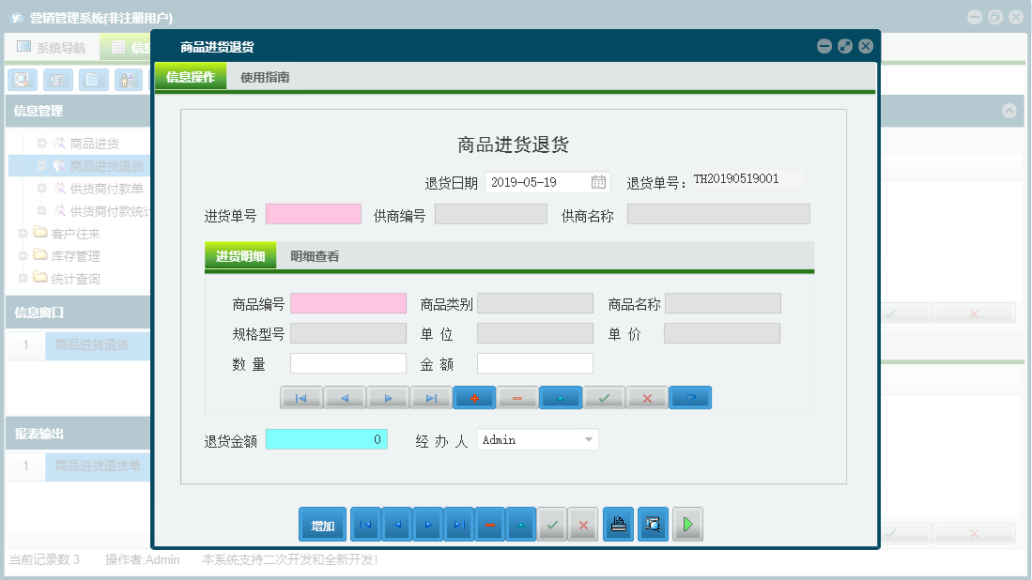The image size is (1032, 580).
Task: Open the 经办人 Admin dropdown
Action: coord(588,439)
